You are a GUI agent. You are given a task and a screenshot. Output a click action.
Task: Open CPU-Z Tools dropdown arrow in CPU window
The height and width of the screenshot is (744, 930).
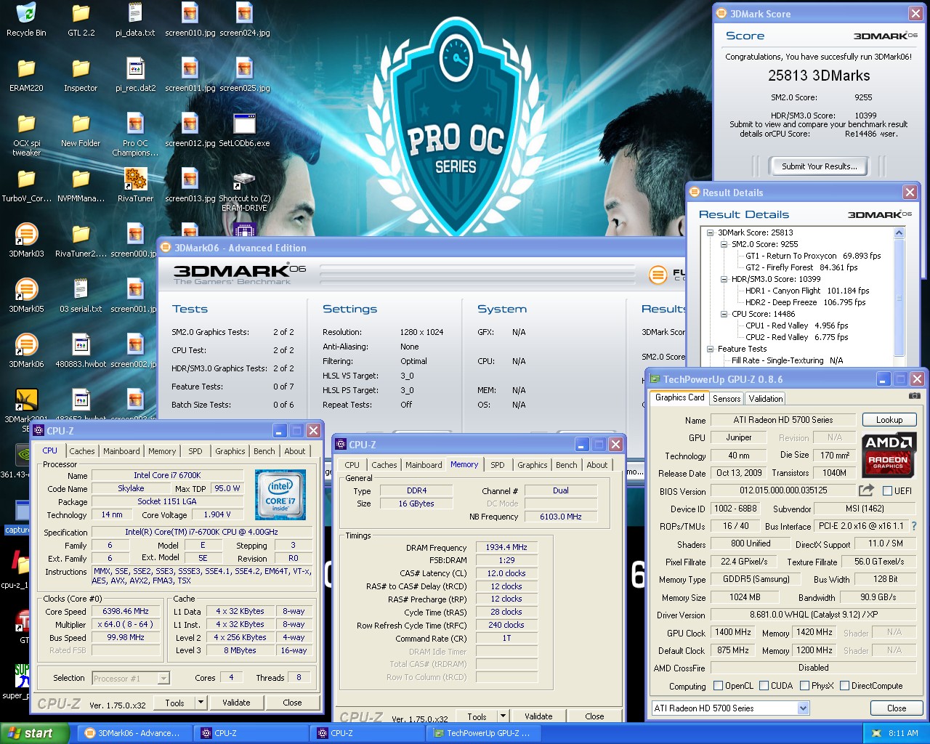[x=201, y=703]
